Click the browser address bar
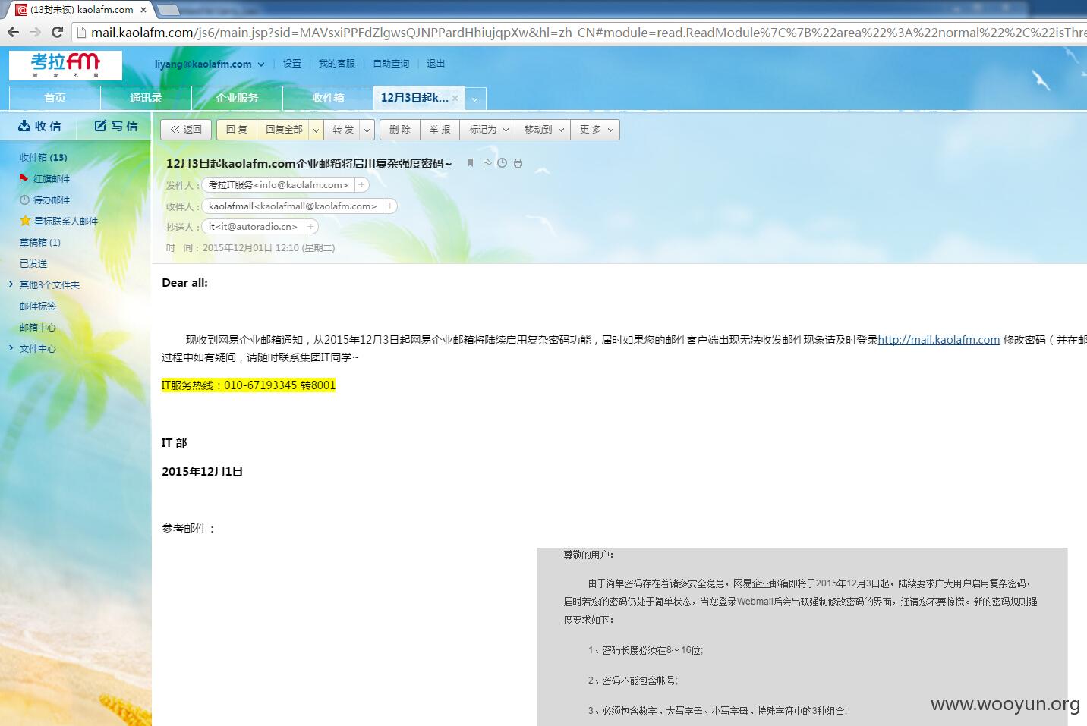Screen dimensions: 1087x726 581,33
